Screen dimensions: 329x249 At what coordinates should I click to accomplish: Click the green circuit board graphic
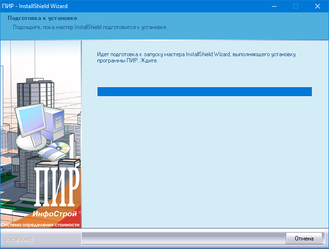click(x=19, y=209)
